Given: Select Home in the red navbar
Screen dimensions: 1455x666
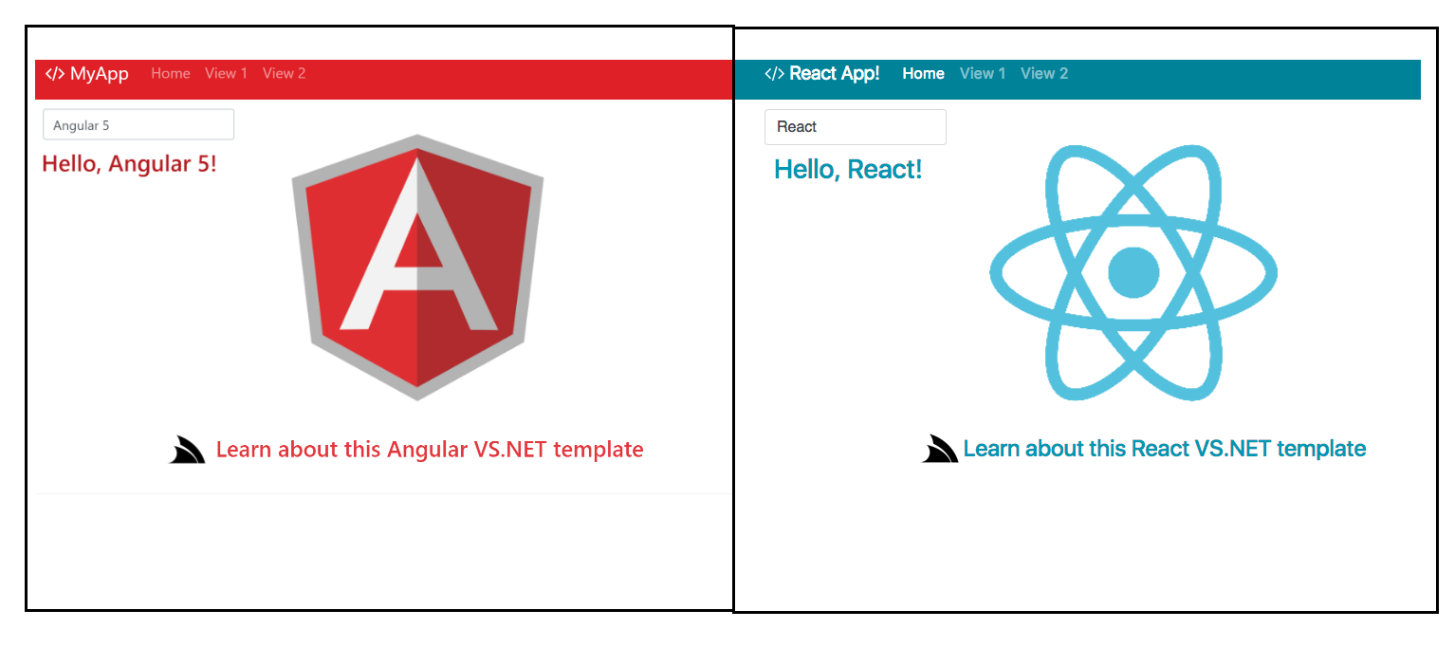Looking at the screenshot, I should pyautogui.click(x=170, y=73).
